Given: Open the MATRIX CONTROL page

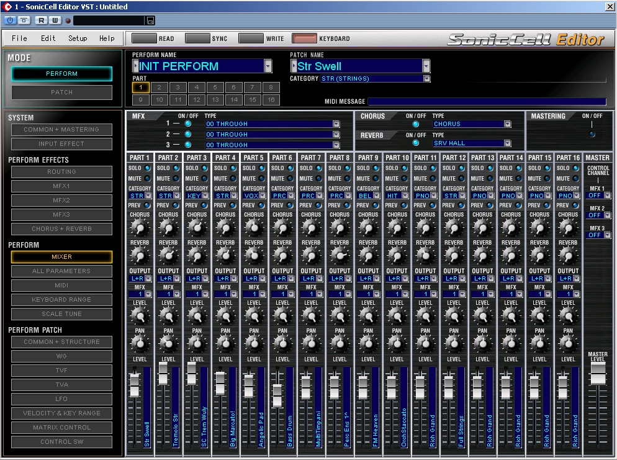Looking at the screenshot, I should (62, 427).
